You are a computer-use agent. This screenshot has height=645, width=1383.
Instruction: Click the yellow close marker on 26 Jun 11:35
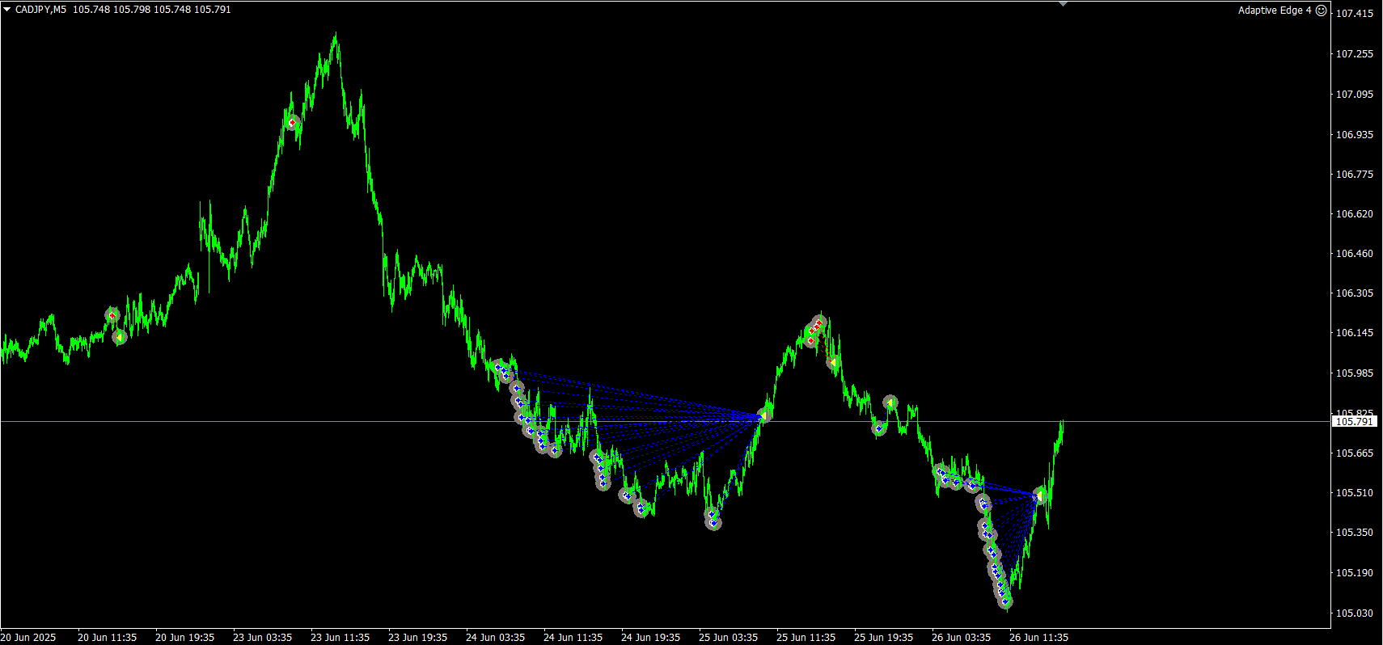click(1040, 495)
